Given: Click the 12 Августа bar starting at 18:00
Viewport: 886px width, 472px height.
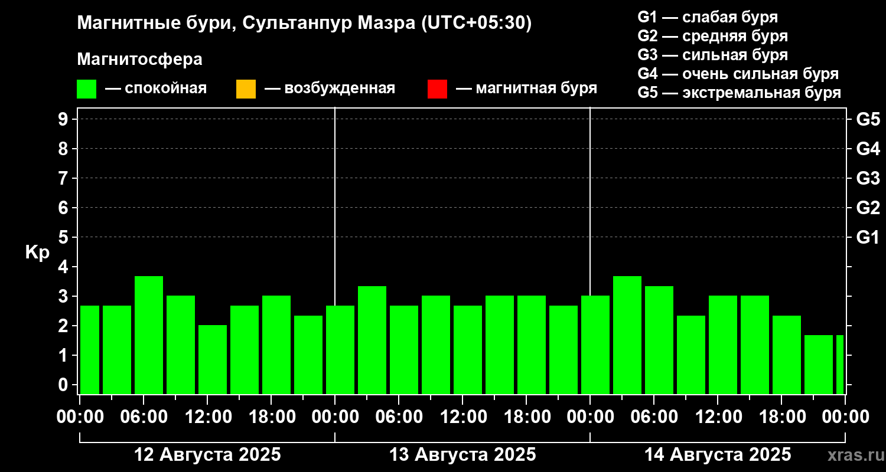Looking at the screenshot, I should coord(276,345).
